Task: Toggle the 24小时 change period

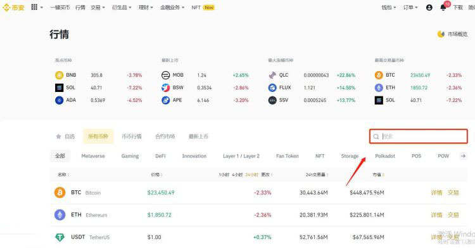Action: point(251,174)
